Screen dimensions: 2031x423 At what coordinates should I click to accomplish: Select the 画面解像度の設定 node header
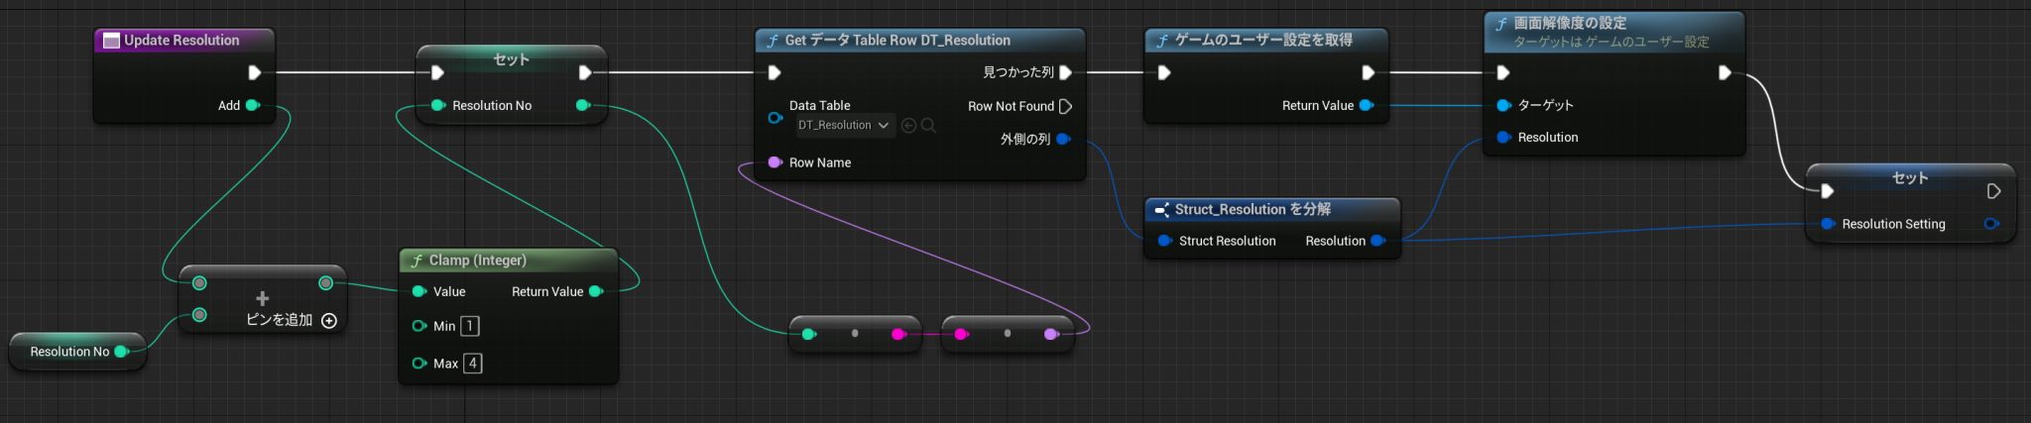click(1569, 24)
